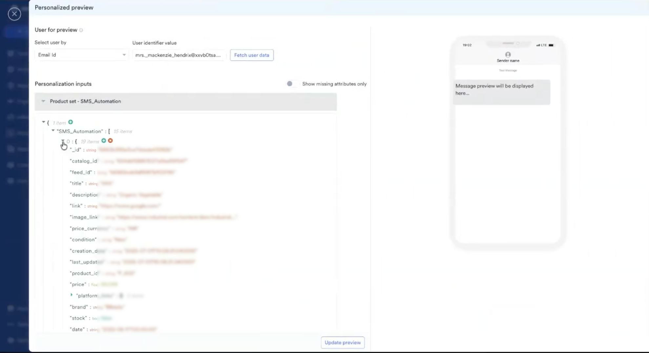This screenshot has height=353, width=649.
Task: Select the "title" key
Action: 77,183
